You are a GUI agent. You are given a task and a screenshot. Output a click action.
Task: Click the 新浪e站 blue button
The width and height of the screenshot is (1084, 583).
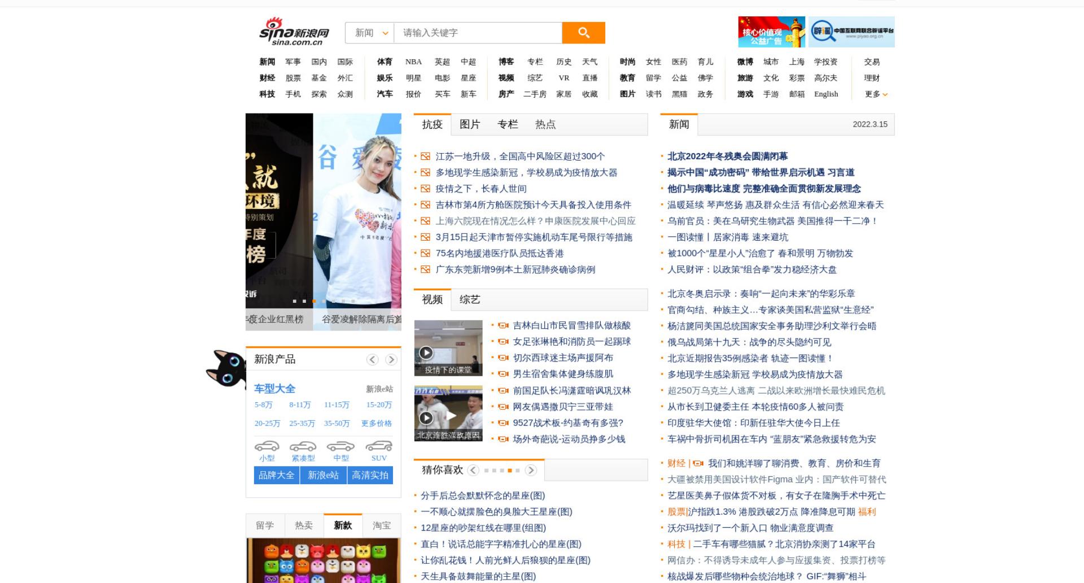pos(324,476)
